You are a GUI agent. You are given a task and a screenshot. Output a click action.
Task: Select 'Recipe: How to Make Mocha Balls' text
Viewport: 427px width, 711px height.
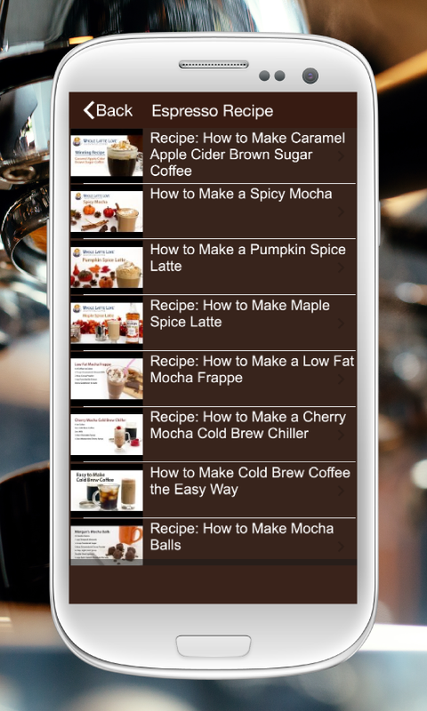[242, 537]
